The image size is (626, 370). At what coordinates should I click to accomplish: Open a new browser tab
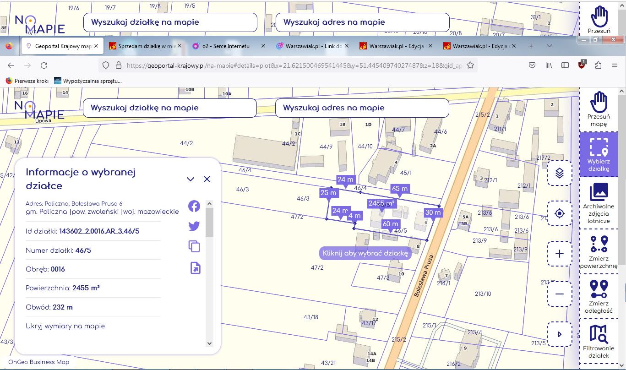point(531,46)
